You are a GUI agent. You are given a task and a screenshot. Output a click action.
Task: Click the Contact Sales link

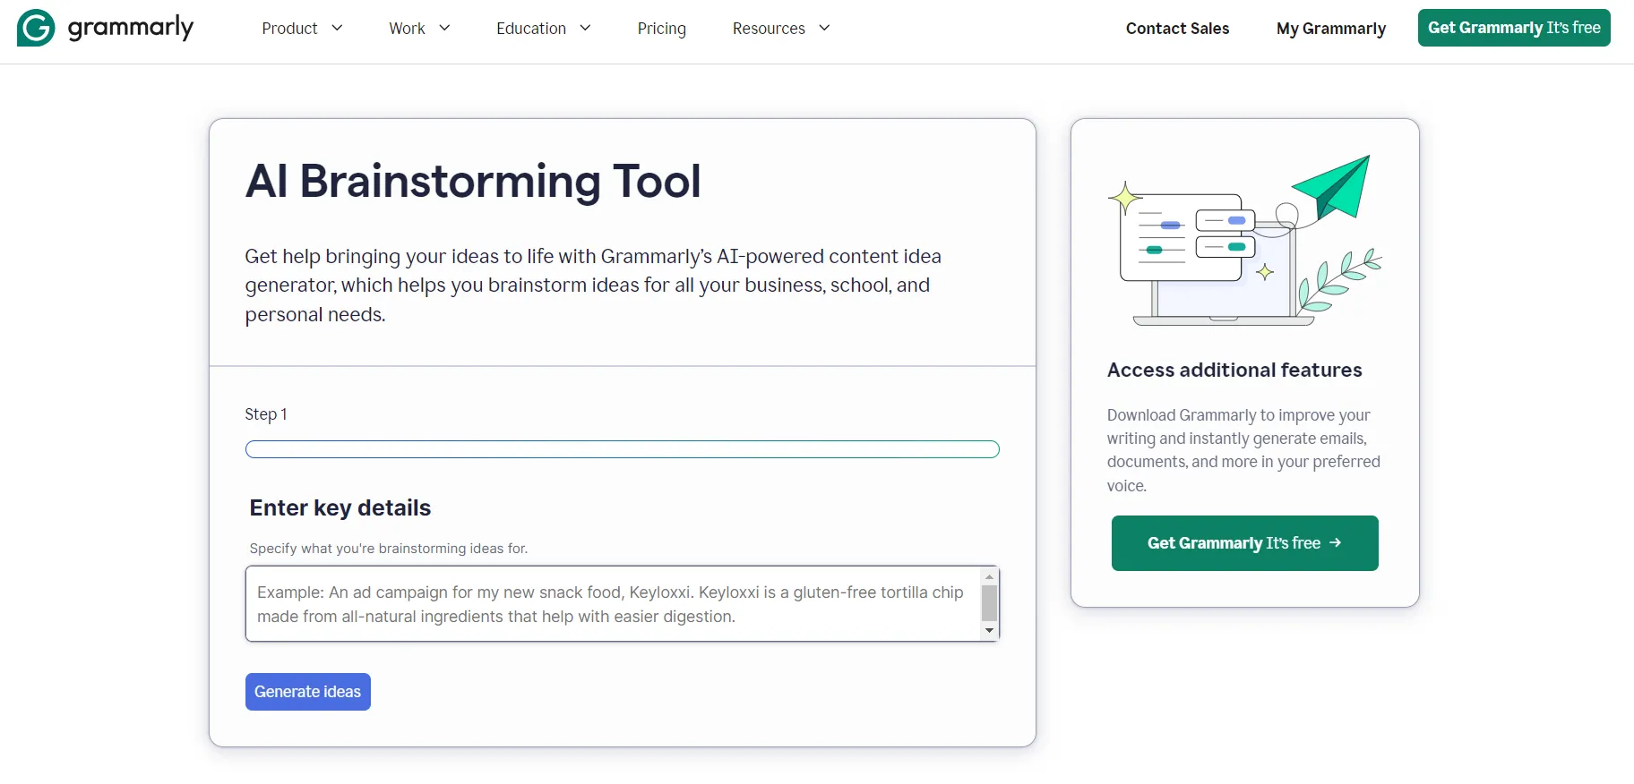[x=1177, y=29]
